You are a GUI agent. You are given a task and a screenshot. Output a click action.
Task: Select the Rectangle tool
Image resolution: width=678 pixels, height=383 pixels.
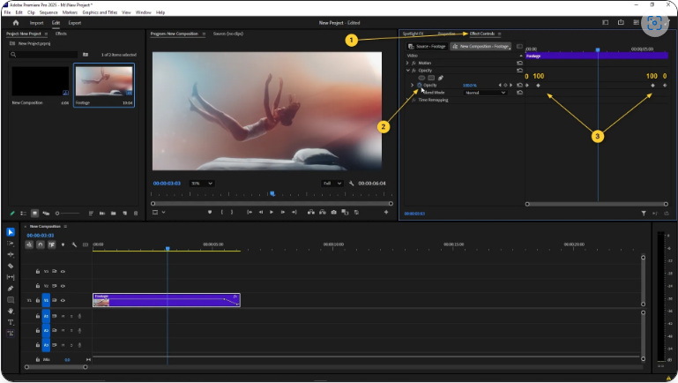click(11, 299)
